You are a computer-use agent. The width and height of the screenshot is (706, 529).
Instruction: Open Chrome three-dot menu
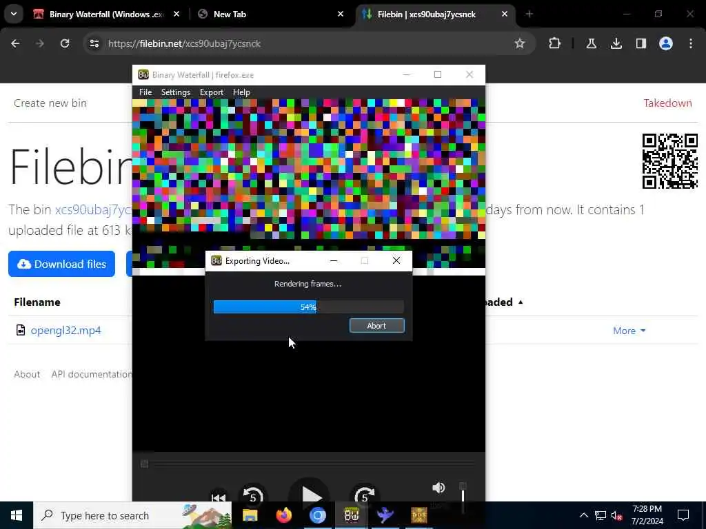click(x=691, y=43)
